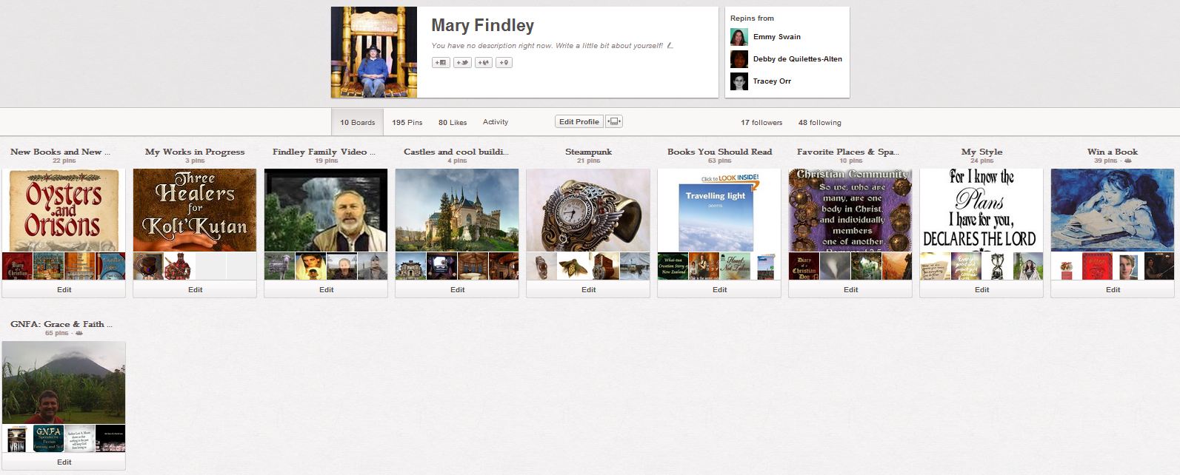Click the add website globe icon

(483, 63)
